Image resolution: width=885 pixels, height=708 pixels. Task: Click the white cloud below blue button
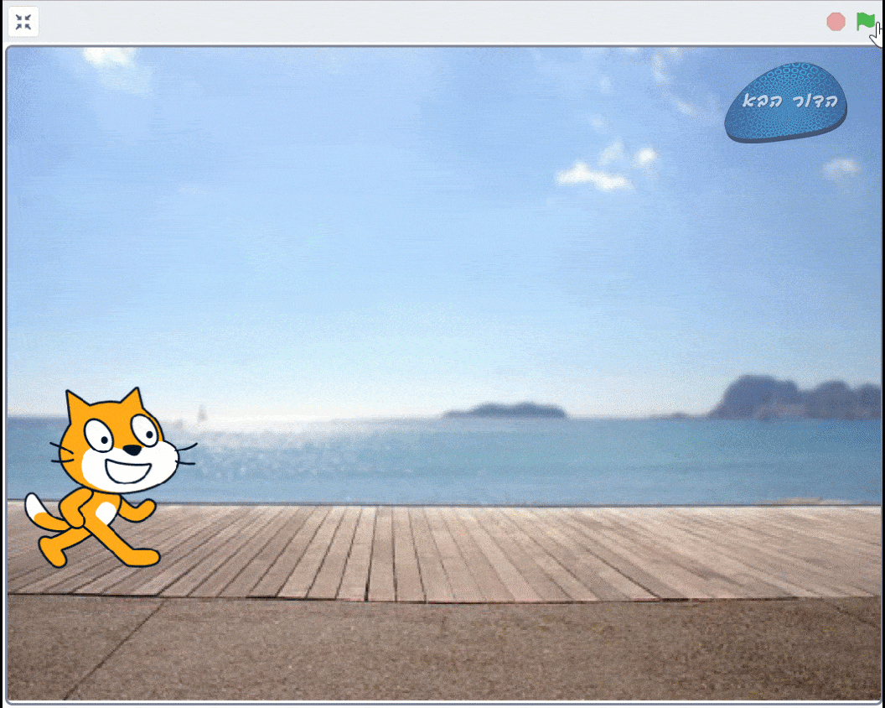pyautogui.click(x=593, y=176)
